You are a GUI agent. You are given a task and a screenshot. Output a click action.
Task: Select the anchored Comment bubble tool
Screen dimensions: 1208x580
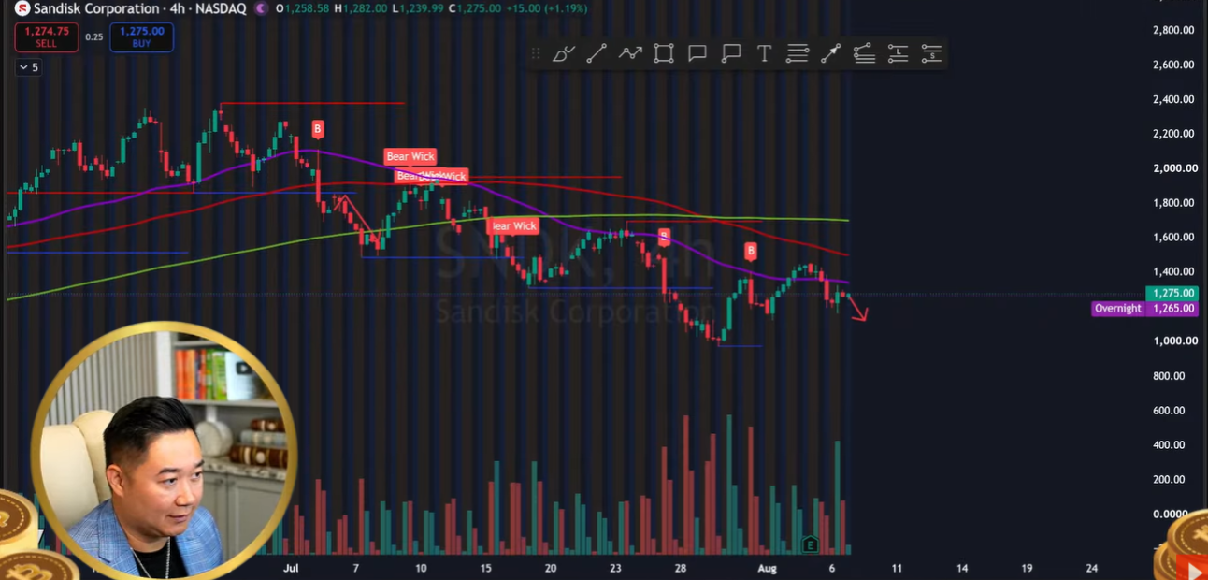[x=731, y=53]
